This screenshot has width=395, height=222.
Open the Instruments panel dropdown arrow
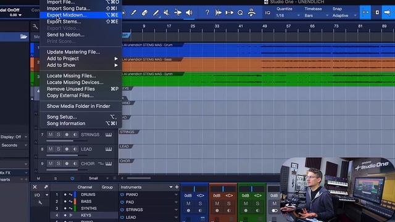pos(171,187)
